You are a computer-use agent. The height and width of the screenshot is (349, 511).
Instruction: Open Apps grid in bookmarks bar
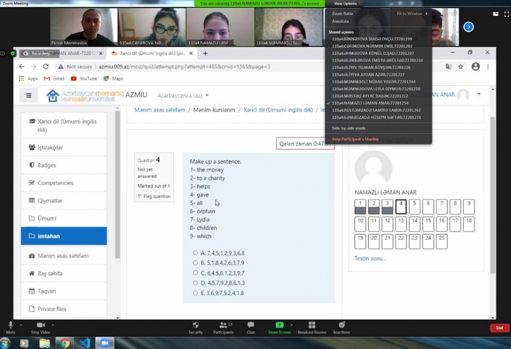pyautogui.click(x=28, y=79)
